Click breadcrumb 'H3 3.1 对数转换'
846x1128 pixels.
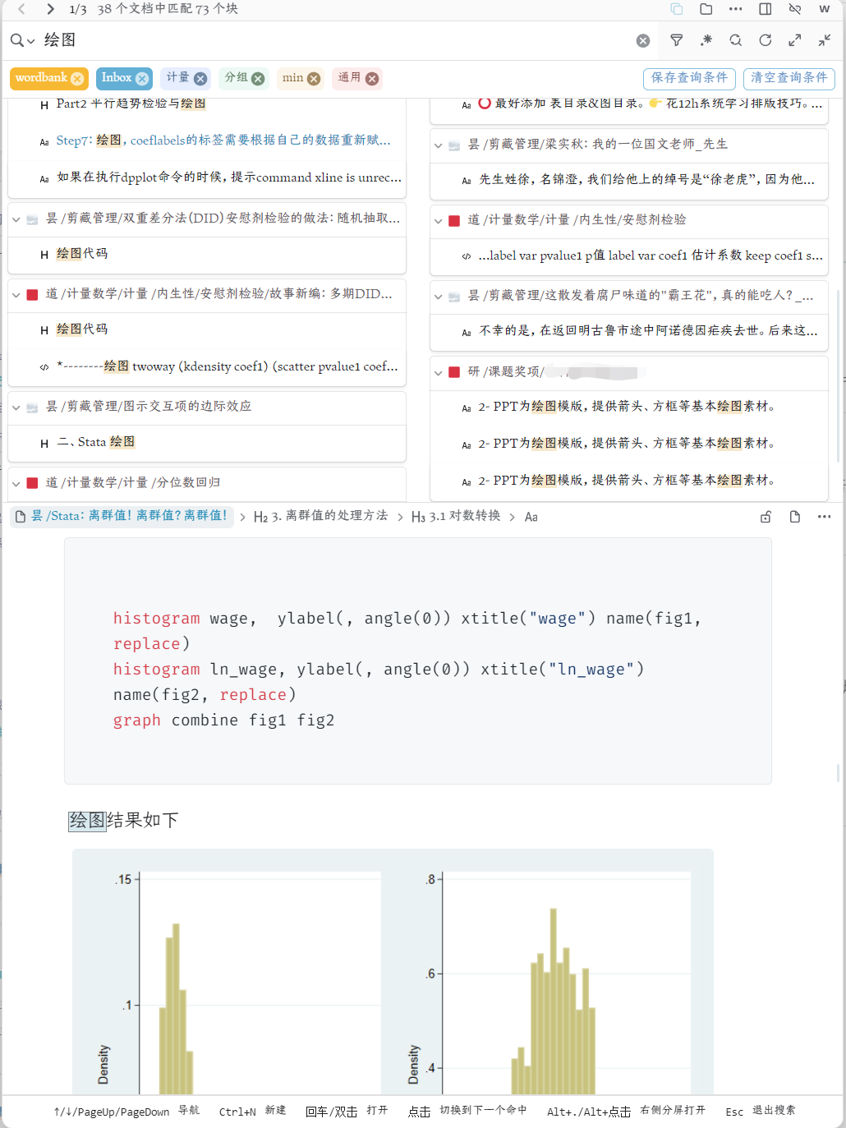[456, 516]
